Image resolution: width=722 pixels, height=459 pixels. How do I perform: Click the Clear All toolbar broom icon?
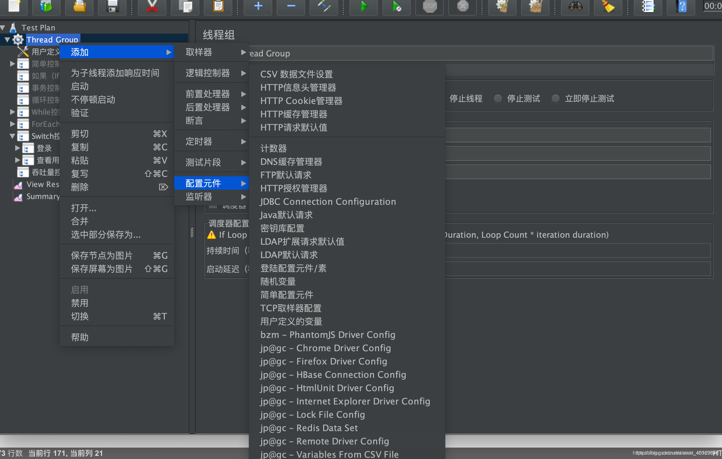[535, 6]
